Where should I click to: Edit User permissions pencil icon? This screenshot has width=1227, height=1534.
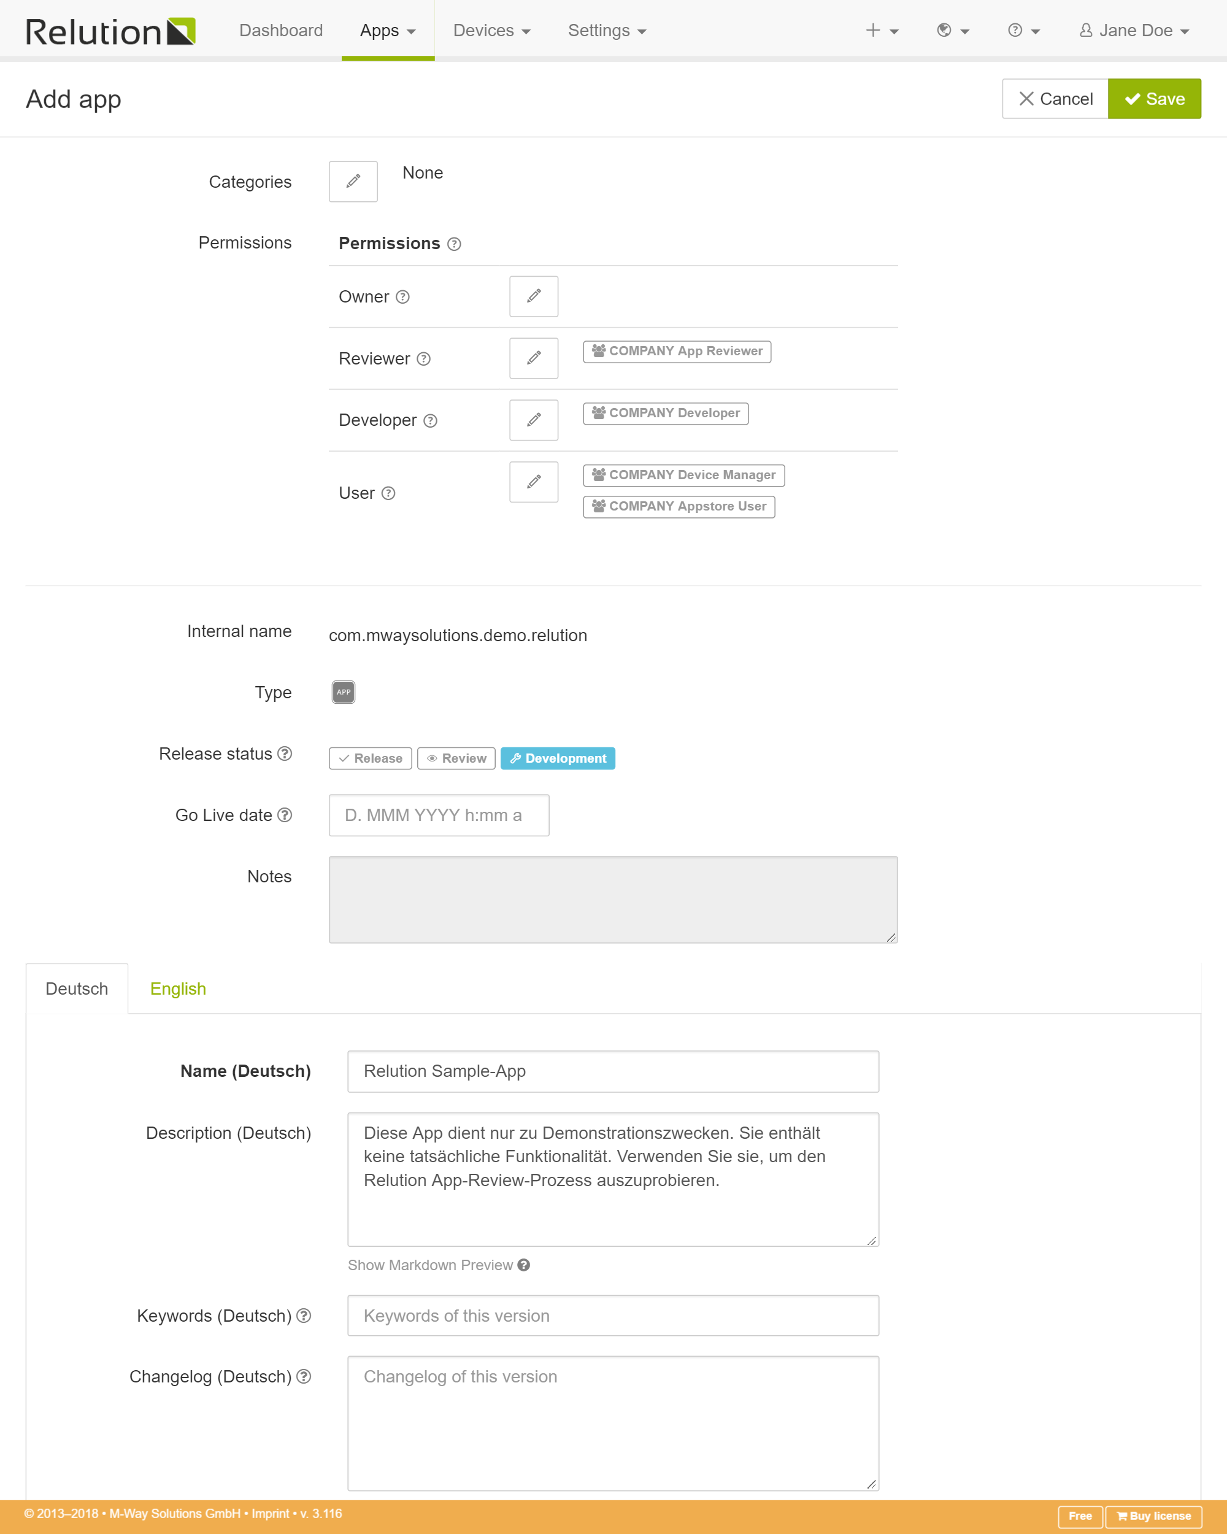[534, 482]
